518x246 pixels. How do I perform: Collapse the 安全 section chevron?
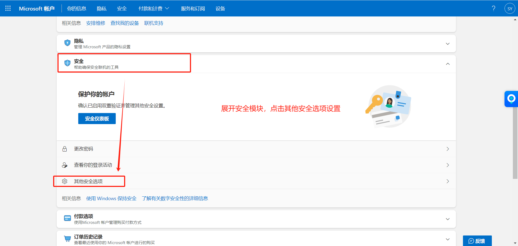448,64
